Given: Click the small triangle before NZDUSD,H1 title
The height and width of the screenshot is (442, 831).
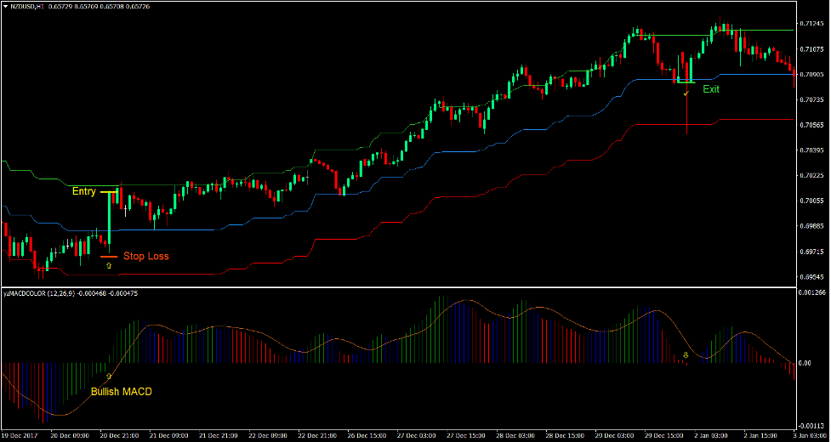Looking at the screenshot, I should 7,6.
